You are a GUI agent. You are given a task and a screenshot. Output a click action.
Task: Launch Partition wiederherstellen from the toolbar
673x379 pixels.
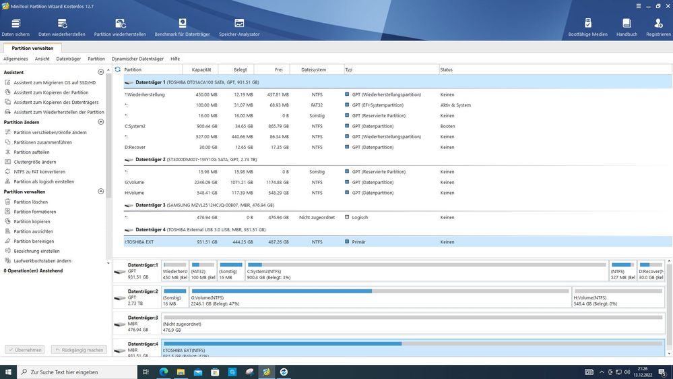[120, 27]
